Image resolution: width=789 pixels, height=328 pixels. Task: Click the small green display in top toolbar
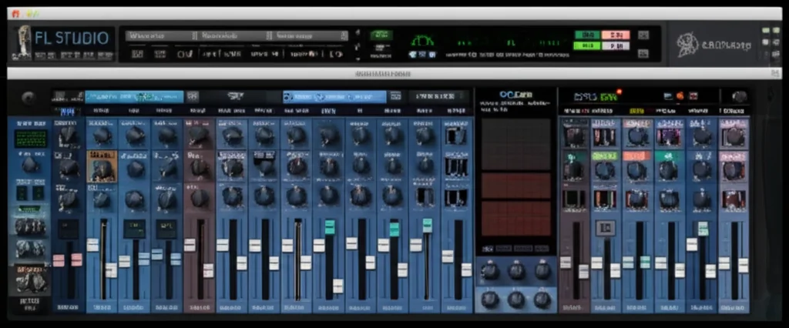click(381, 35)
